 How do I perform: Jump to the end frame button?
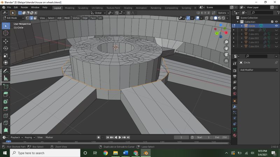(x=128, y=137)
